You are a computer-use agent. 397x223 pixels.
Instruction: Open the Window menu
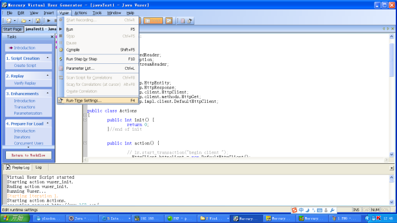coord(114,12)
